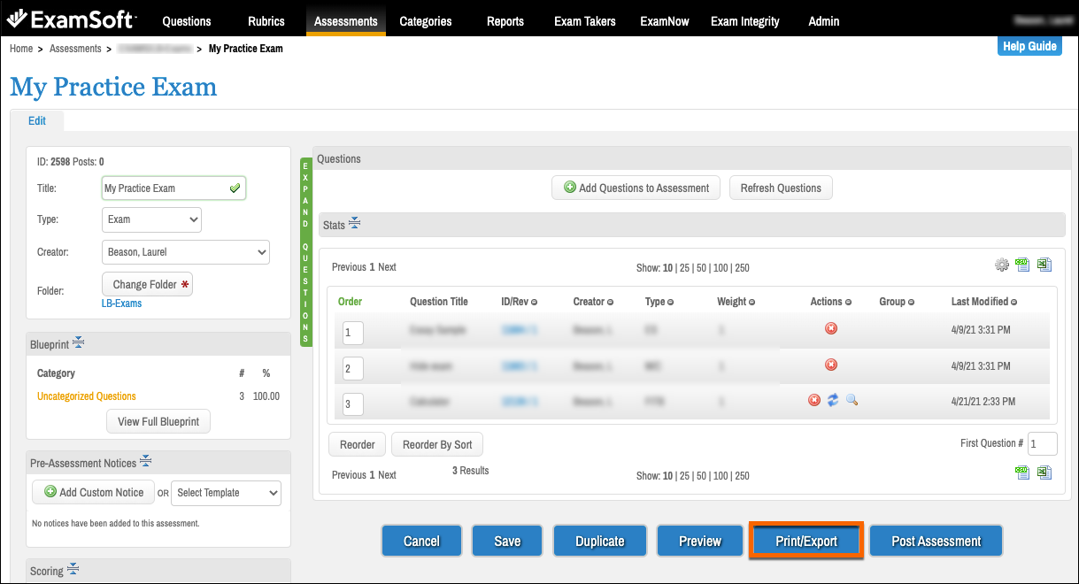Open the Reports menu
Viewport: 1079px width, 584px height.
(x=505, y=21)
